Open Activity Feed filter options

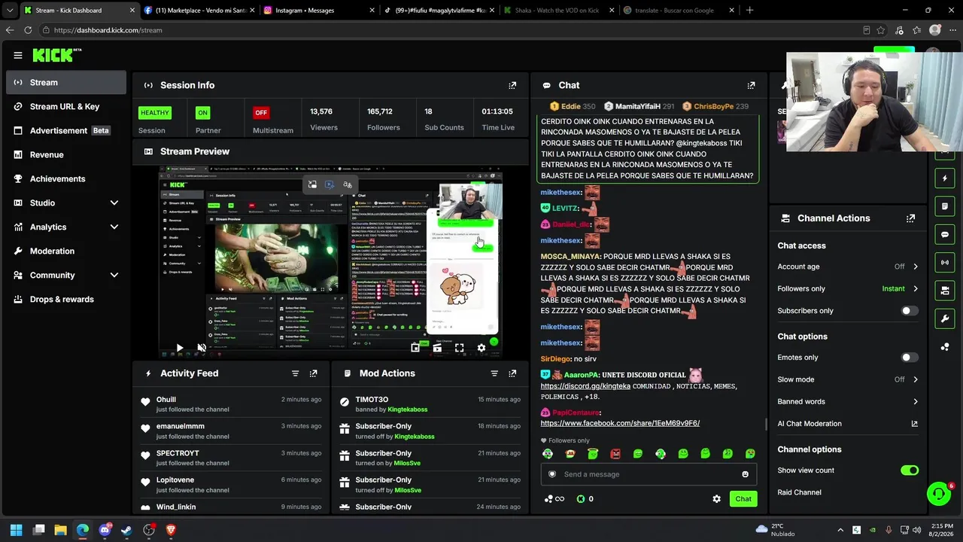pos(295,373)
